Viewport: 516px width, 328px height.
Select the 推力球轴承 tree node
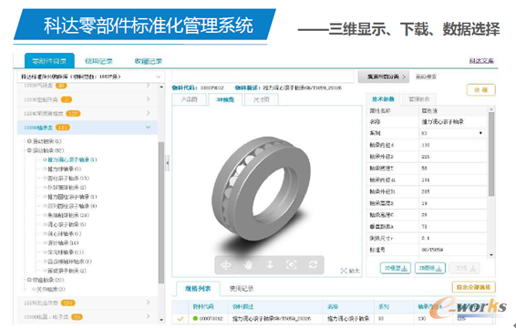[62, 169]
